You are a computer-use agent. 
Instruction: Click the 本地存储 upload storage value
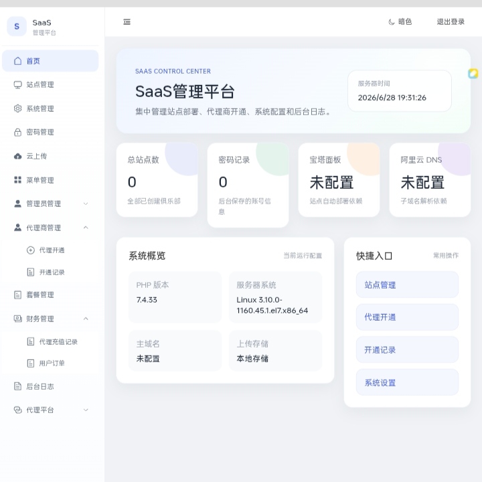(x=252, y=358)
